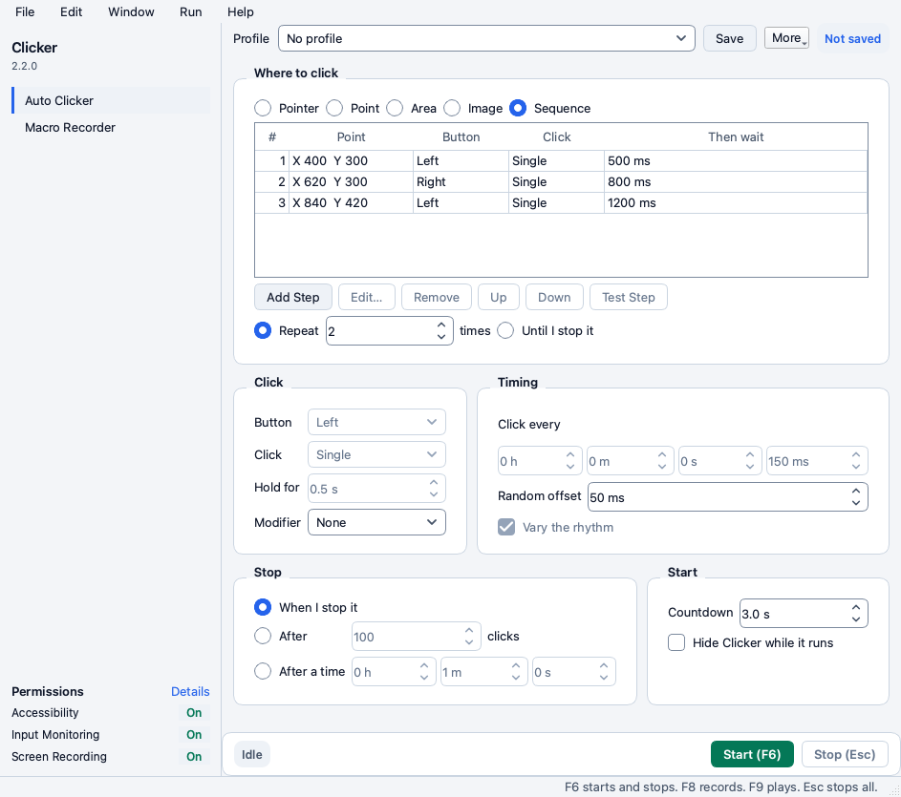Click the Then wait column header

[736, 136]
